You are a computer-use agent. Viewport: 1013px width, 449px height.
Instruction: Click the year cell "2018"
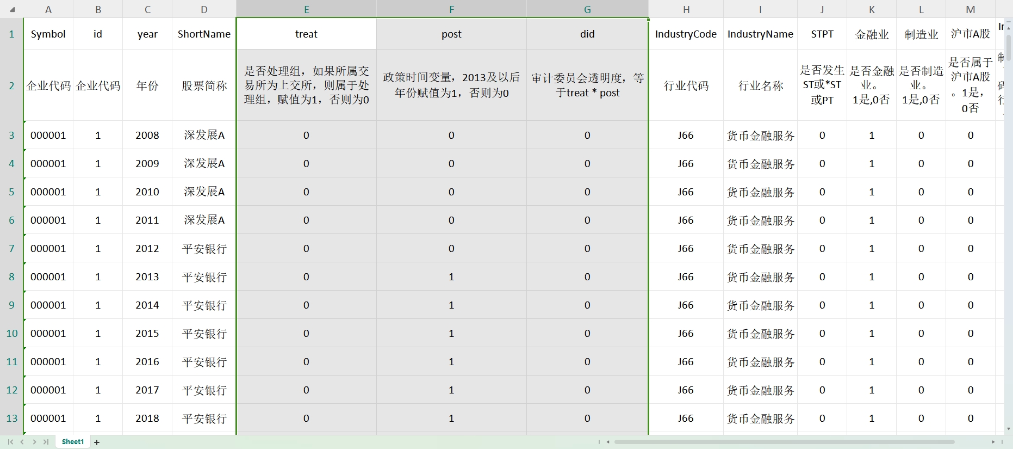coord(147,418)
